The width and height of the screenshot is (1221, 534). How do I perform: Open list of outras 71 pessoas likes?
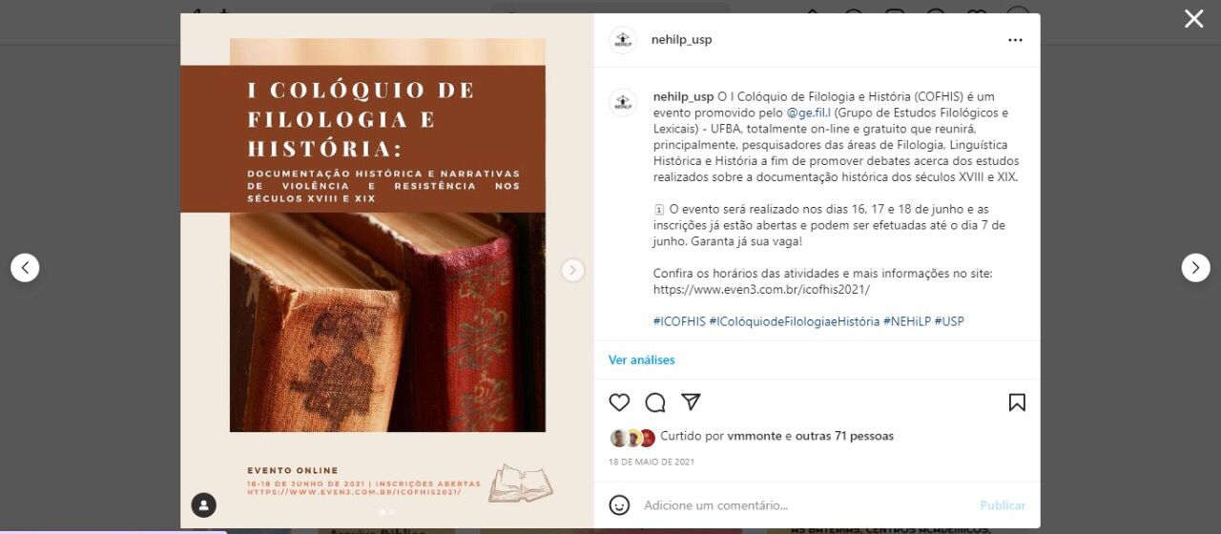844,436
